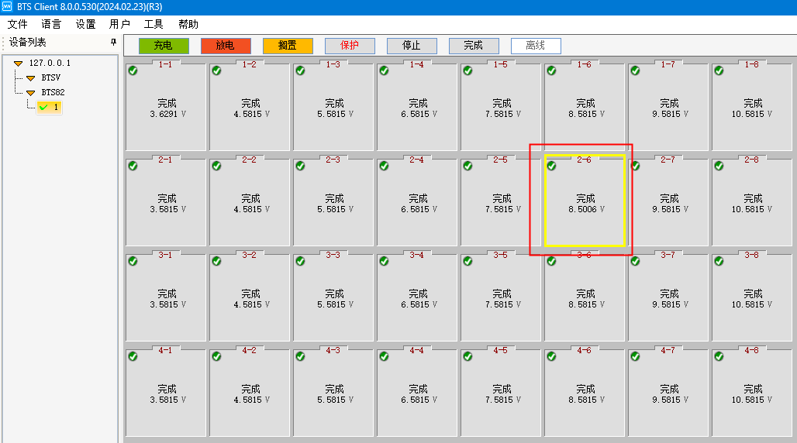Toggle the 搁置 rest status filter
This screenshot has height=443, width=797.
pyautogui.click(x=288, y=46)
